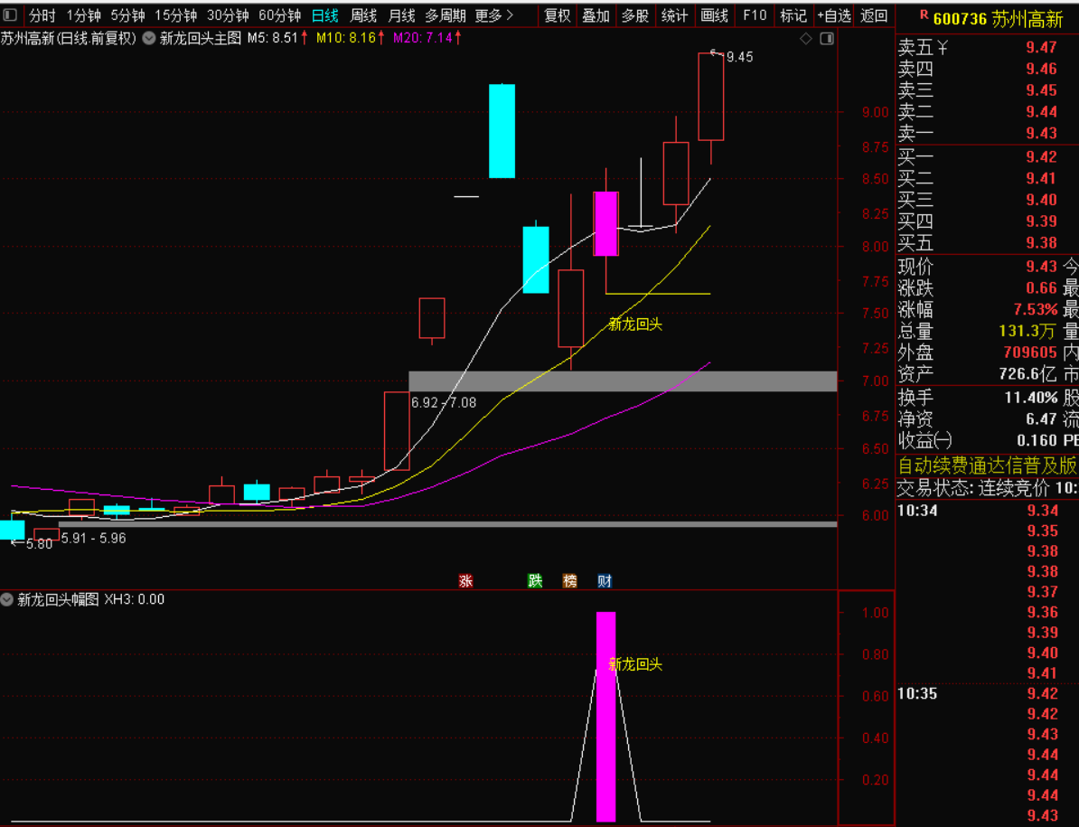Open the 多周期 multi-period view
Viewport: 1079px width, 827px height.
446,15
